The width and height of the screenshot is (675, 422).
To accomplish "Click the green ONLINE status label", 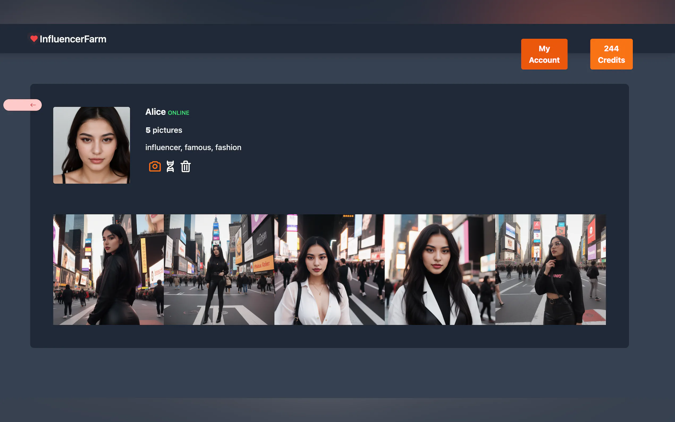I will click(x=179, y=113).
